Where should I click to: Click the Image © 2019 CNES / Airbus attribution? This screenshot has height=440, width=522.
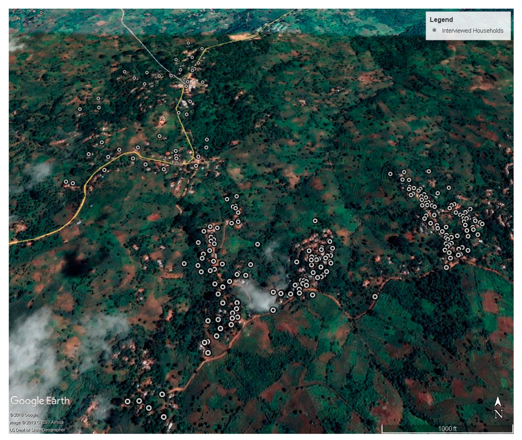36,422
